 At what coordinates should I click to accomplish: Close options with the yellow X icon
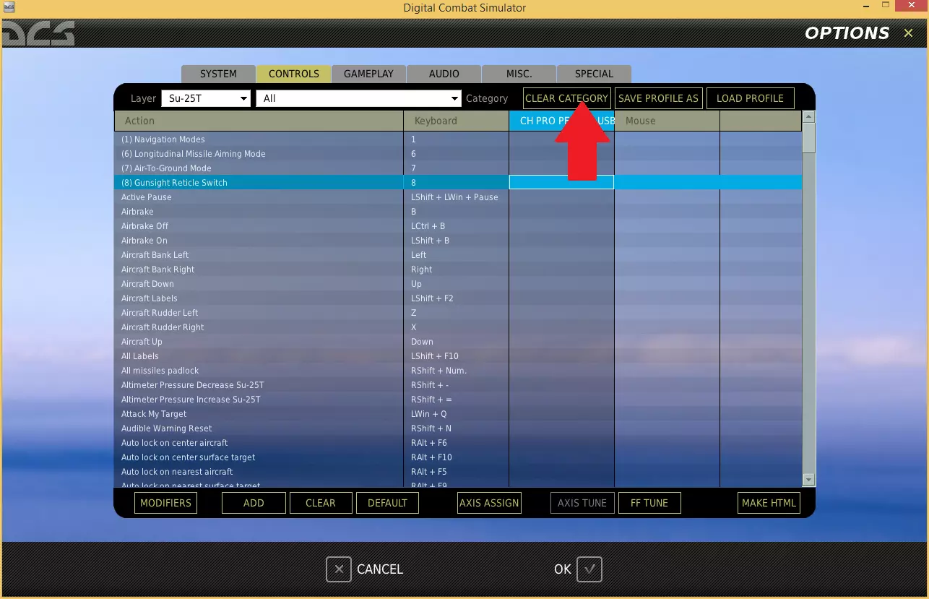tap(908, 33)
